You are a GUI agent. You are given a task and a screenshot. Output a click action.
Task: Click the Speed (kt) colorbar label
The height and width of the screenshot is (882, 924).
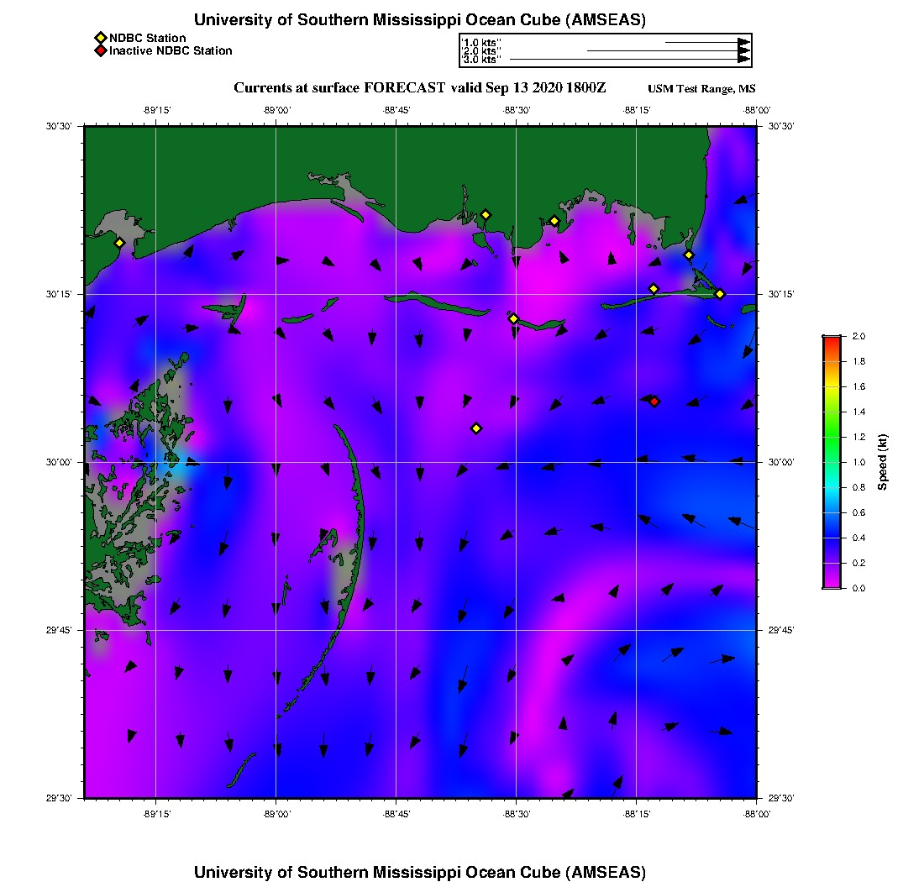point(882,462)
